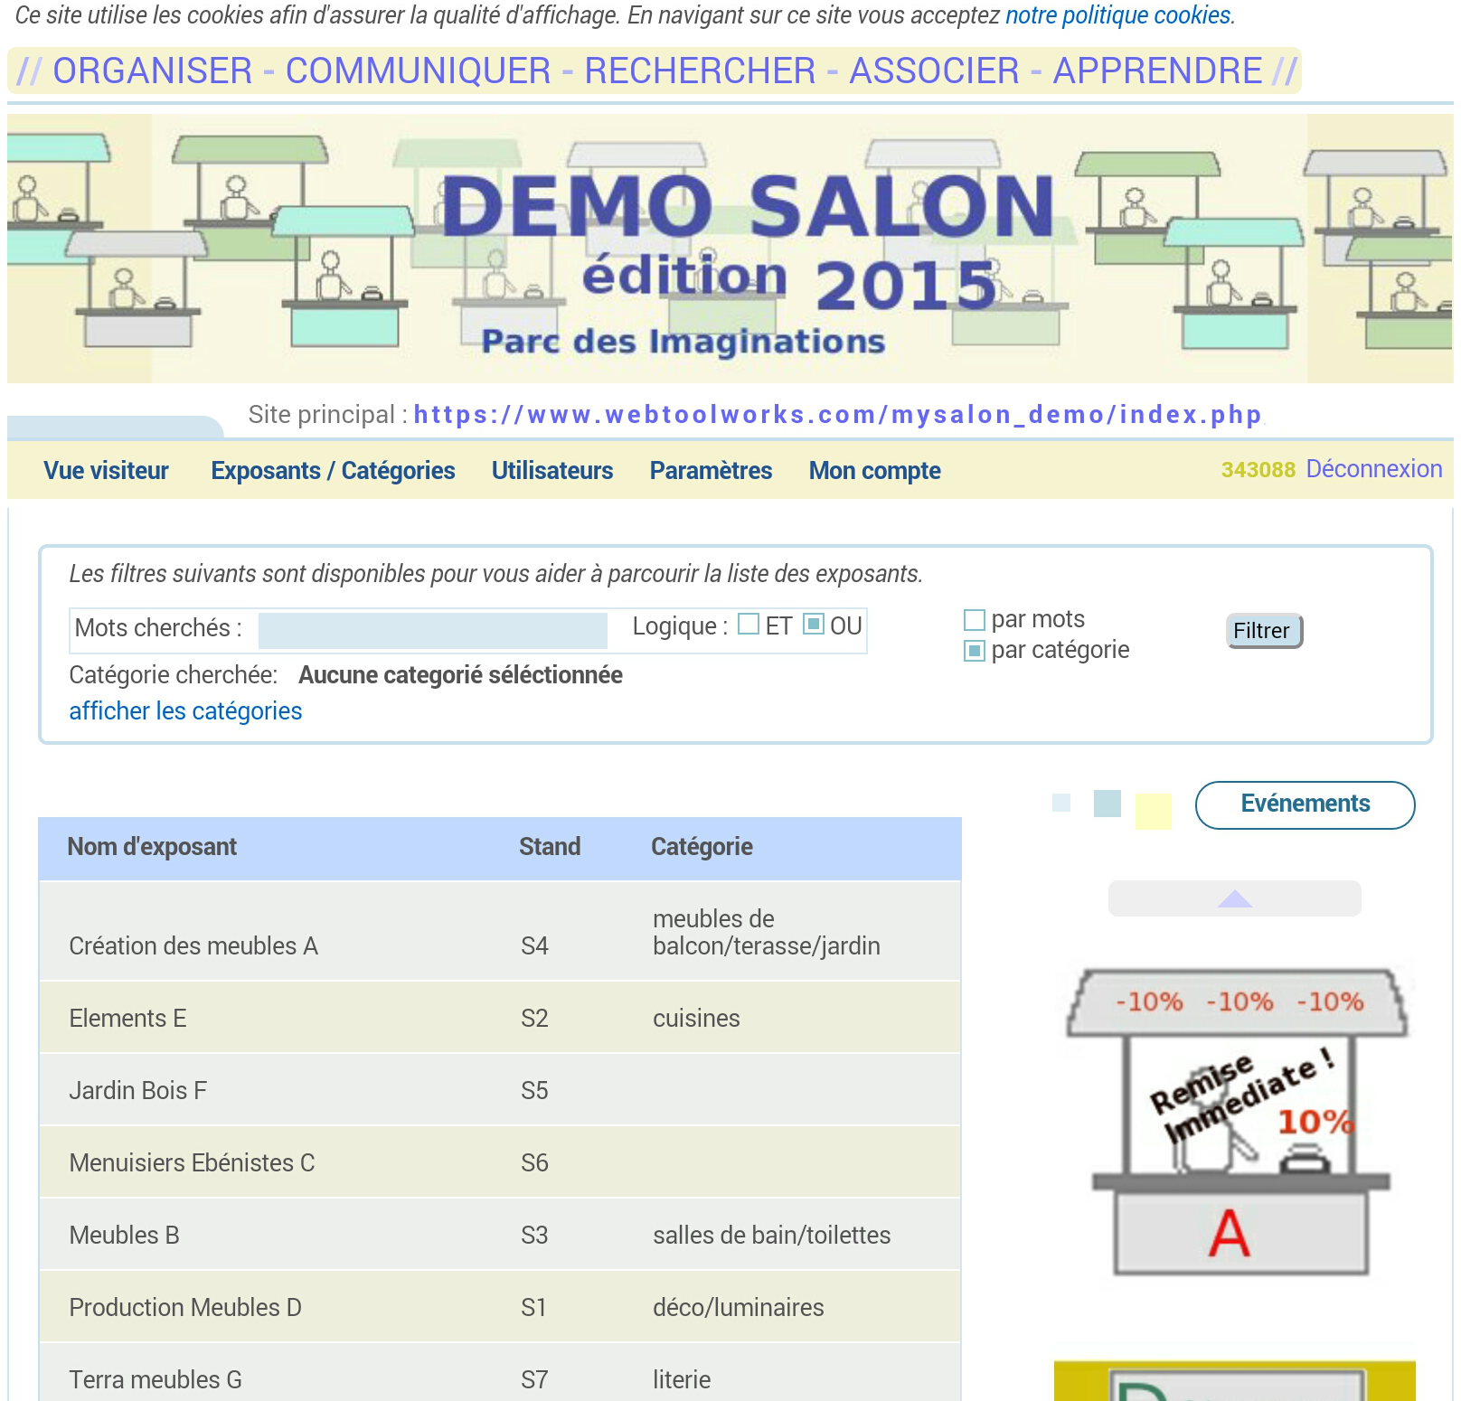Click the medium teal square swatch

tap(1107, 804)
